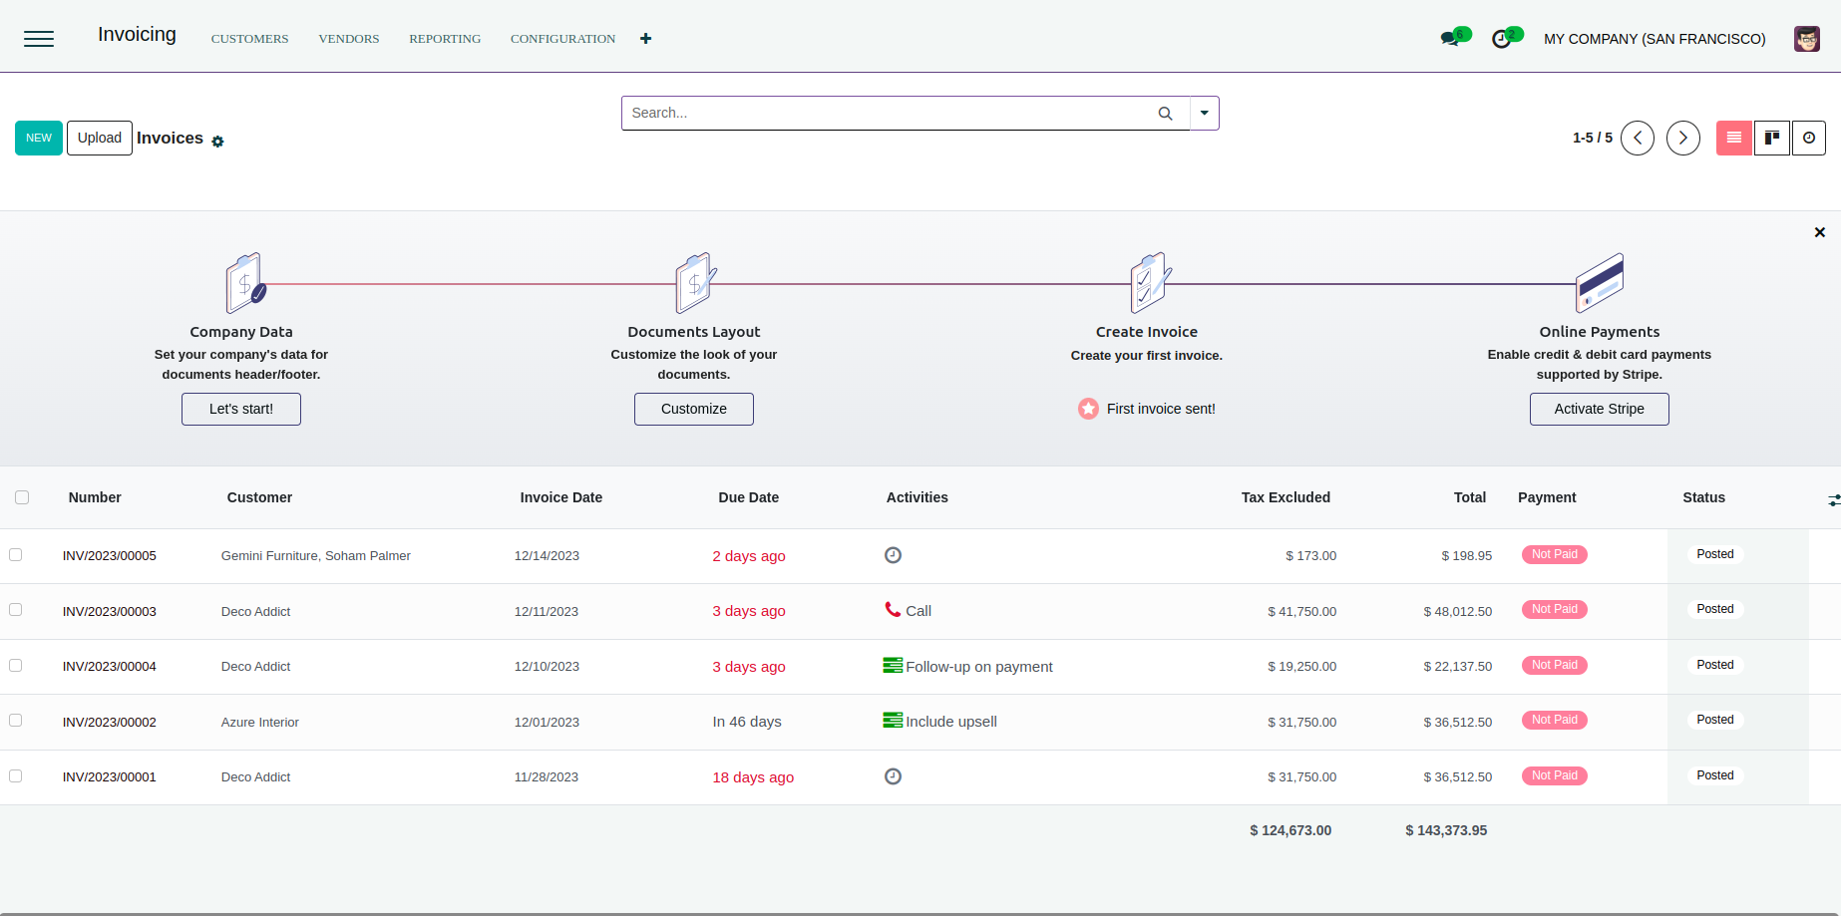The image size is (1841, 916).
Task: Click the search magnifier icon
Action: pos(1165,114)
